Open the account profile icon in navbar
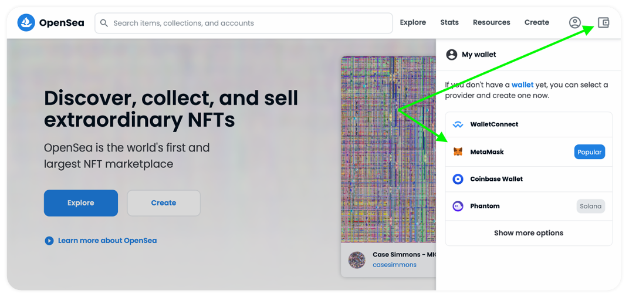The width and height of the screenshot is (629, 297). (x=574, y=23)
